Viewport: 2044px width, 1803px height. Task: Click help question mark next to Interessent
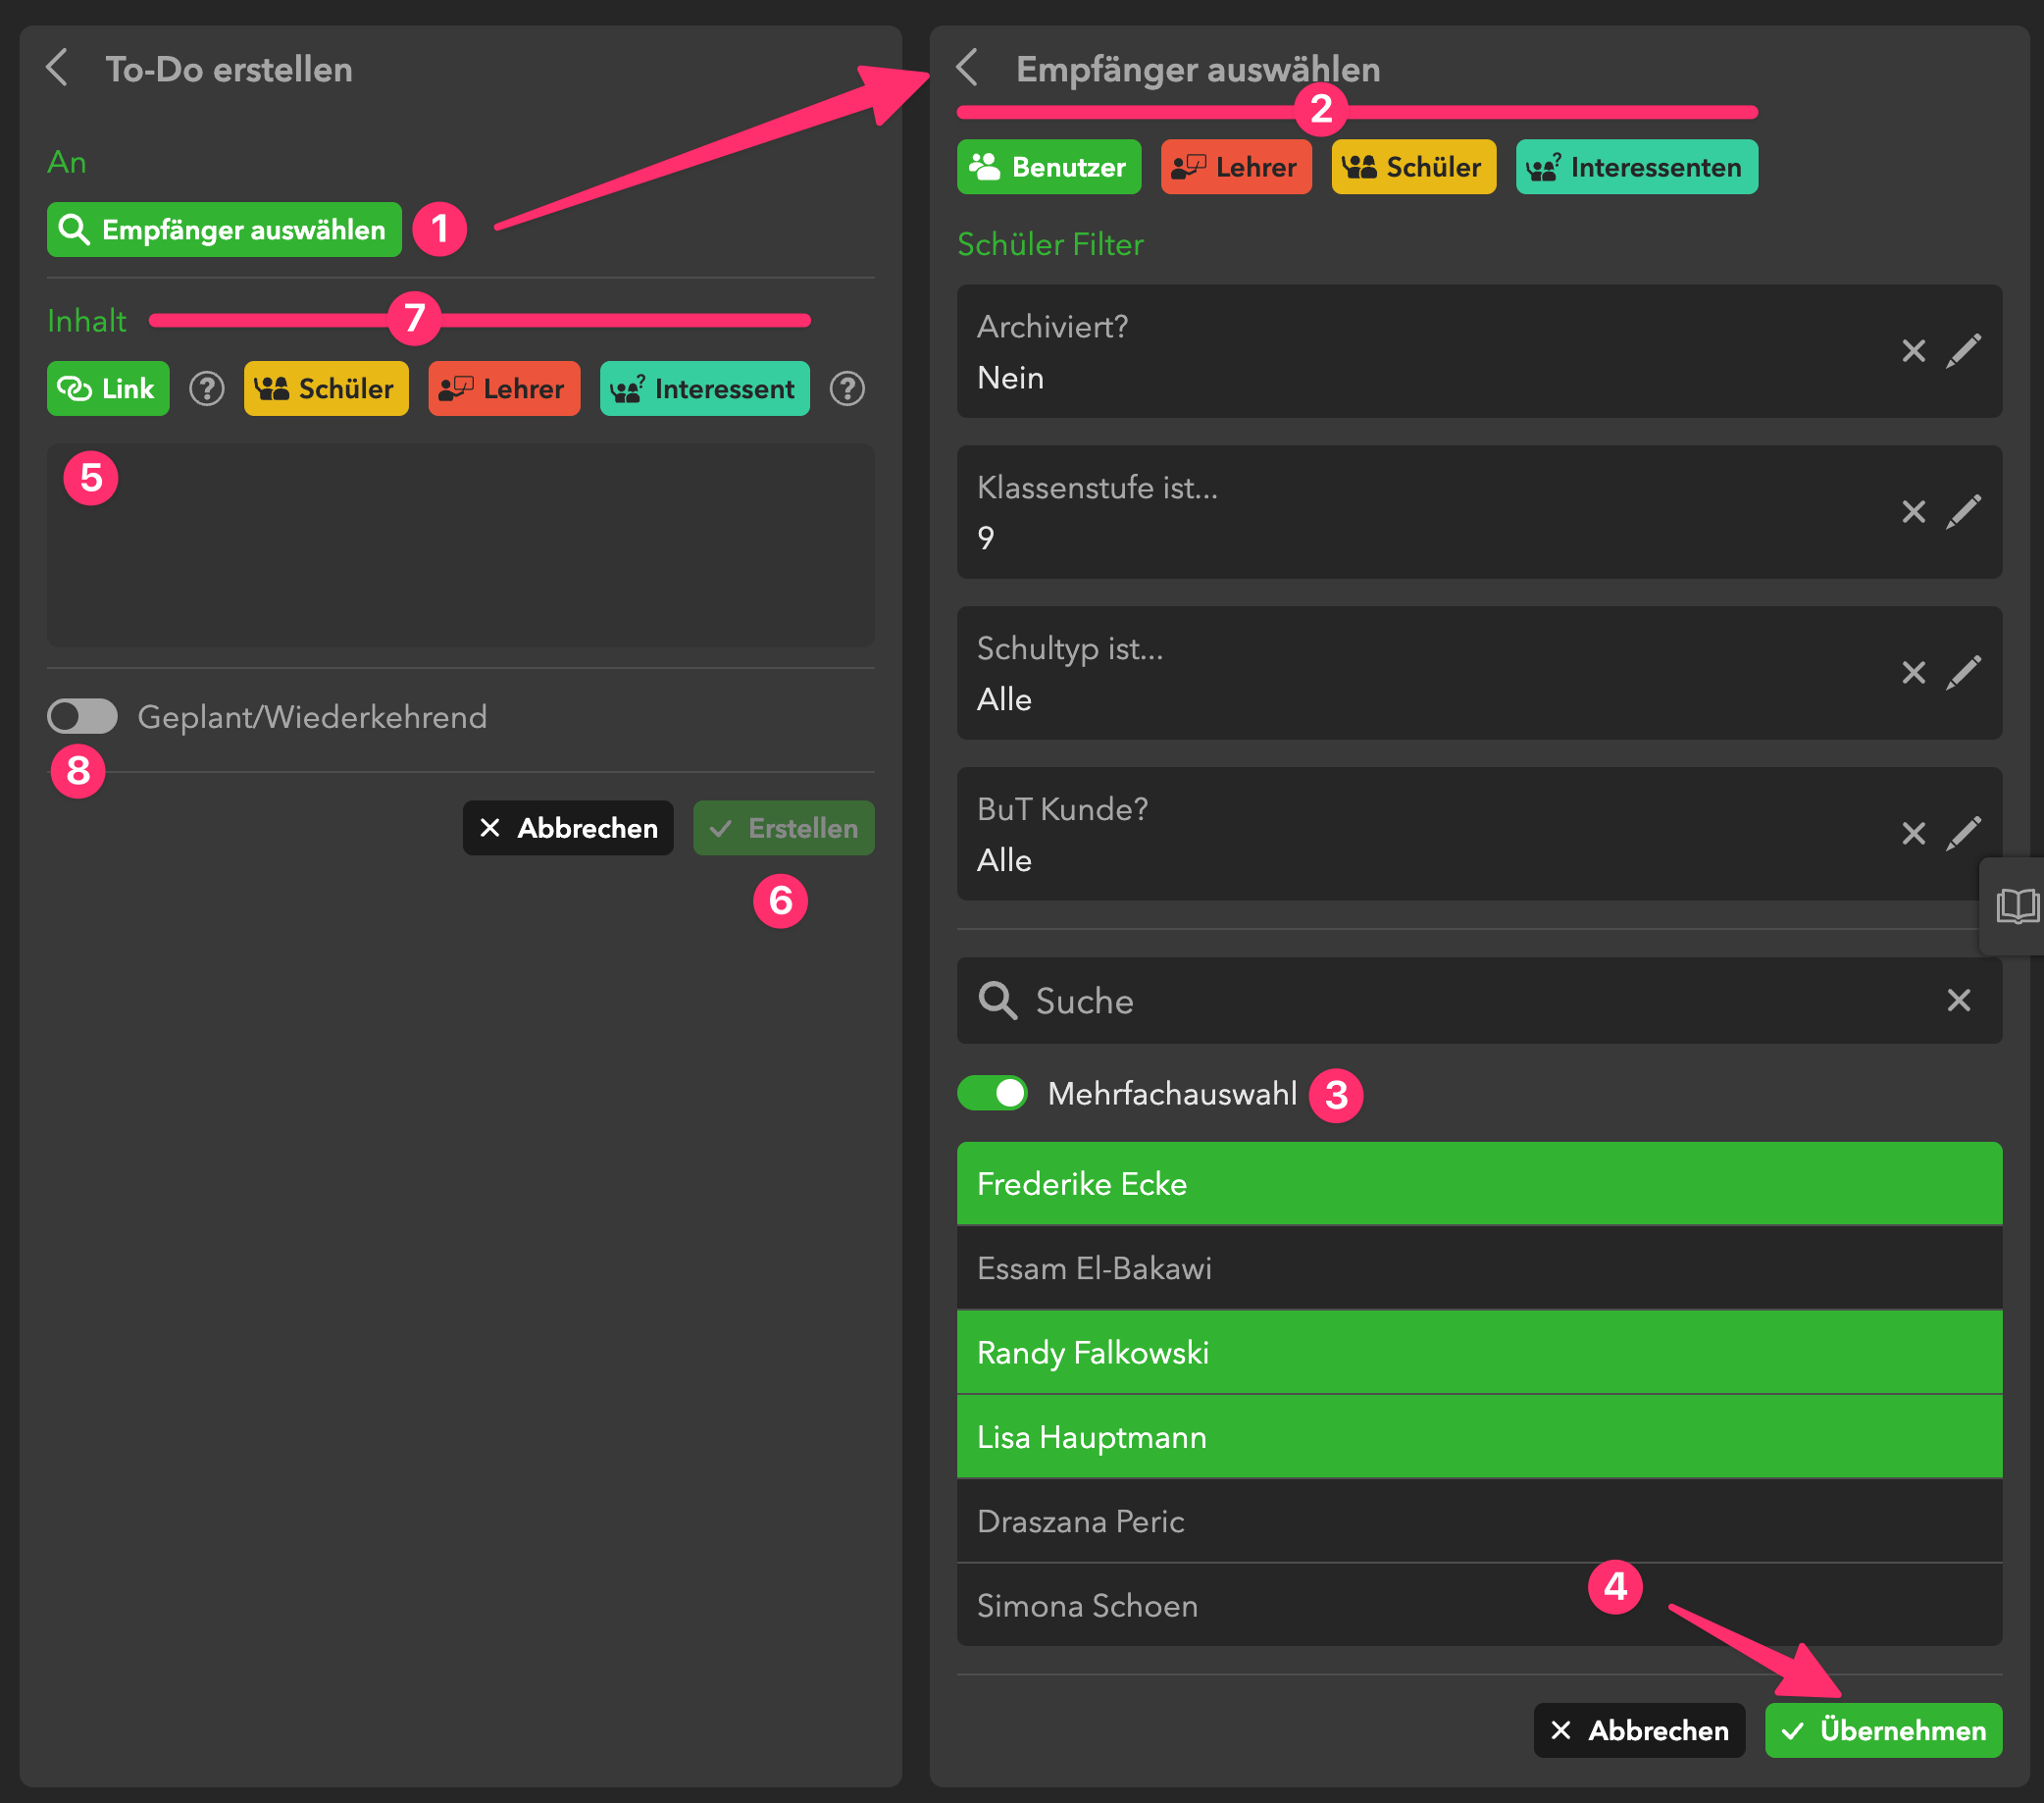[847, 388]
